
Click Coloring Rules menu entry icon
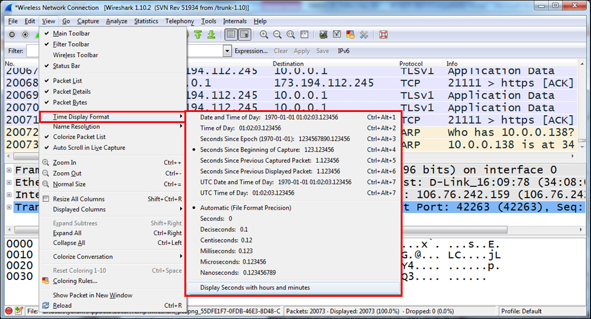46,281
